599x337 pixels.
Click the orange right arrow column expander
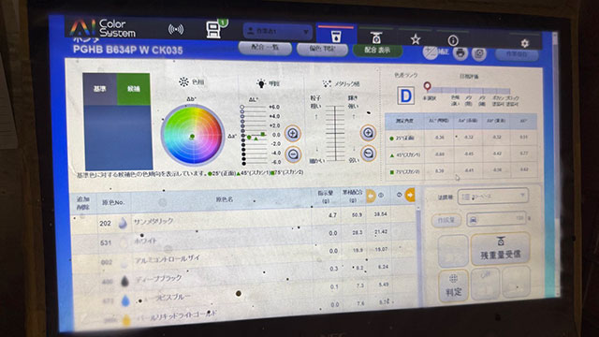coord(410,195)
